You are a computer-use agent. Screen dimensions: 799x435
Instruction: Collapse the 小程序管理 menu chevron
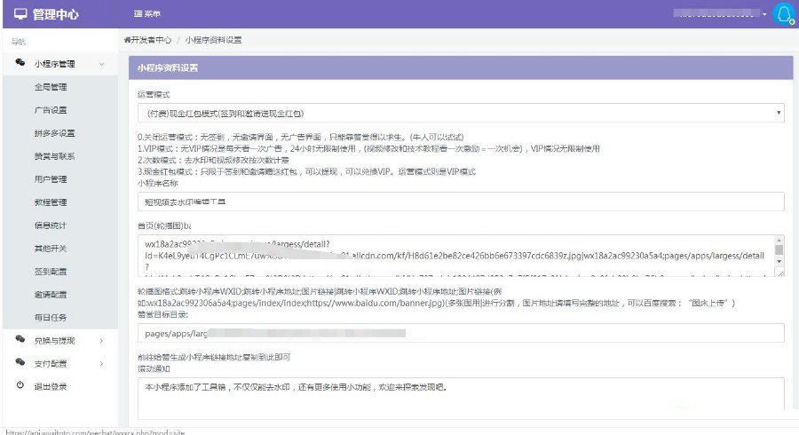click(x=101, y=64)
